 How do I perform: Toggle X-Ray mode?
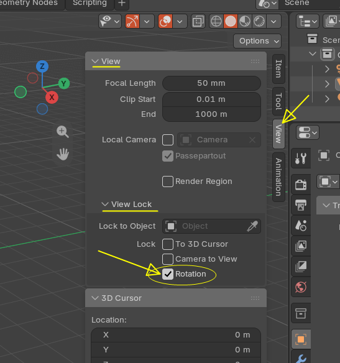click(x=198, y=21)
